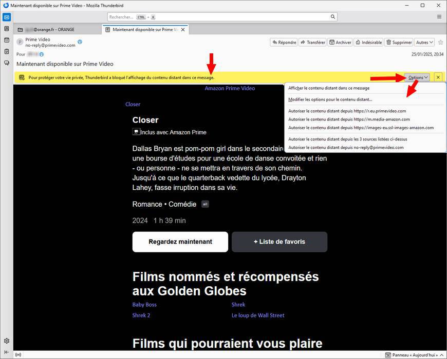The width and height of the screenshot is (447, 359).
Task: Mark message as Indésirable
Action: [x=368, y=43]
